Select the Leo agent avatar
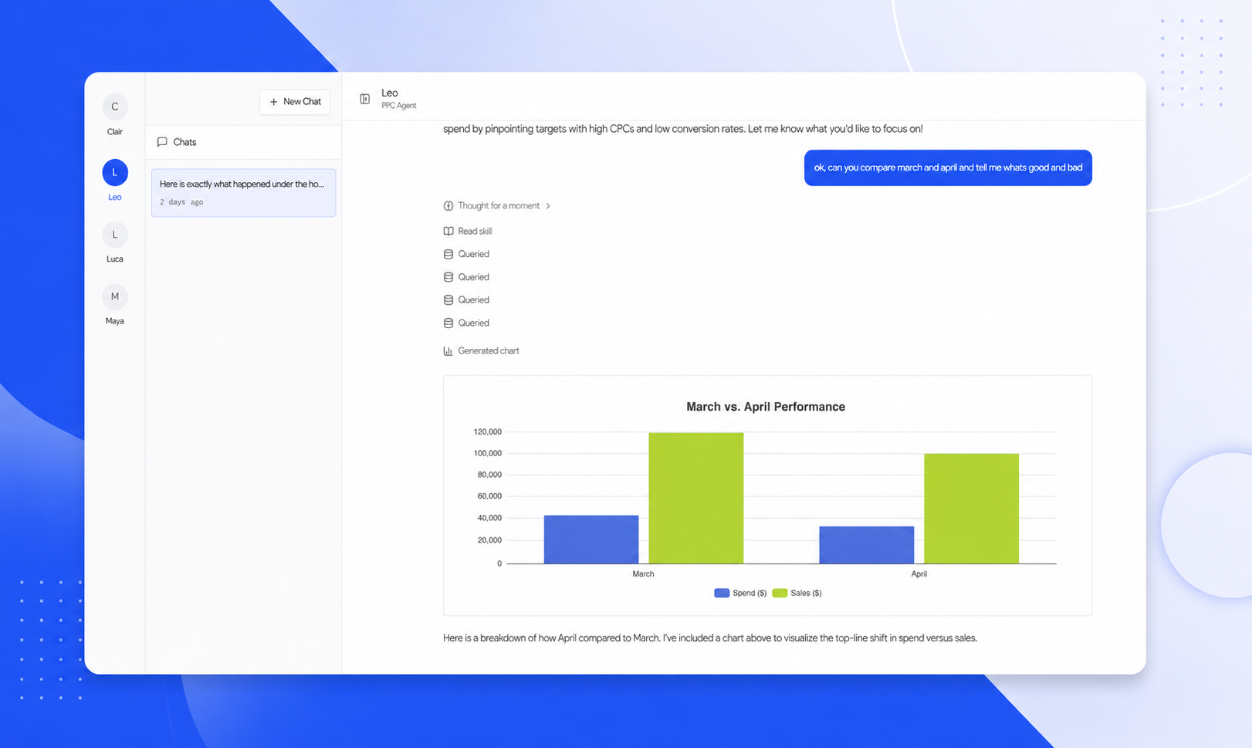The image size is (1252, 748). tap(115, 172)
